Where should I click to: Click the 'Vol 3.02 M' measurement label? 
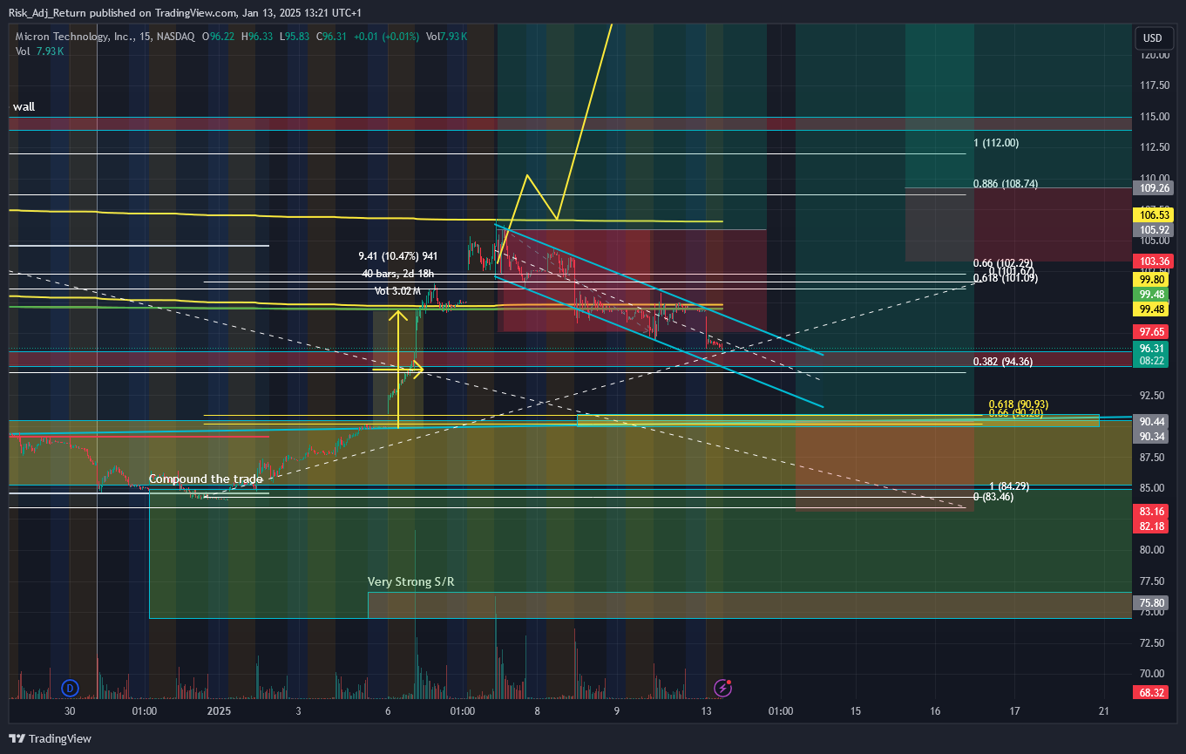click(x=398, y=289)
